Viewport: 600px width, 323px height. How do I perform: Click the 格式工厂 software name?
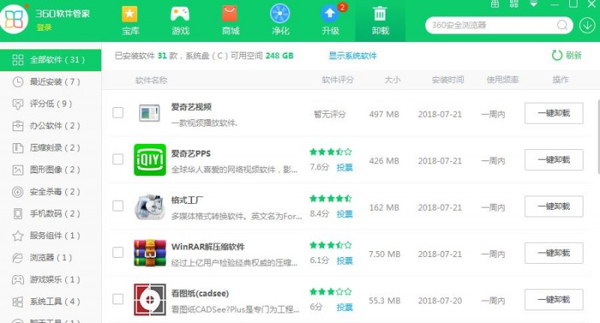tap(187, 200)
